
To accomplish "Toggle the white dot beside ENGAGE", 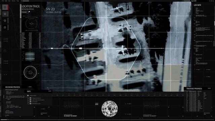I will 29,12.
